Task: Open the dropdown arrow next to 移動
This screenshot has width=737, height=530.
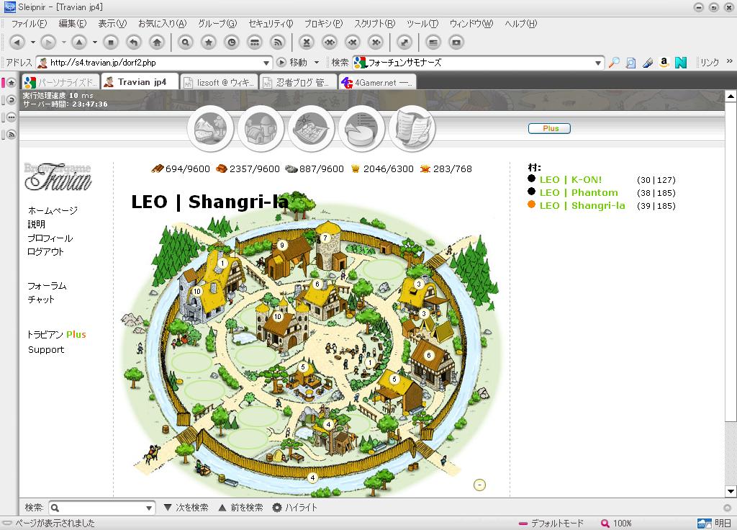Action: 317,62
